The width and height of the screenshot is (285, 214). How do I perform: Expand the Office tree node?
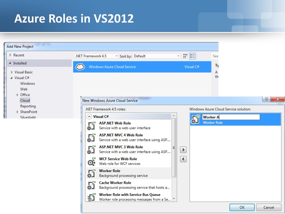pos(18,95)
